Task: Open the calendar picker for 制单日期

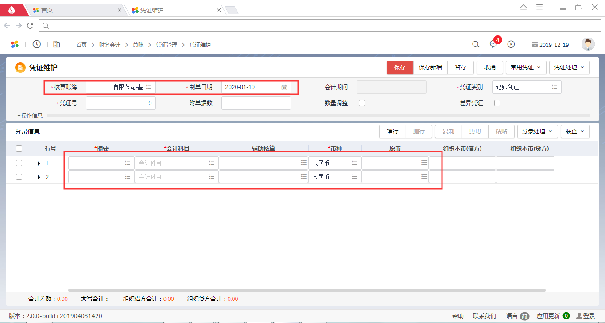Action: [x=284, y=87]
